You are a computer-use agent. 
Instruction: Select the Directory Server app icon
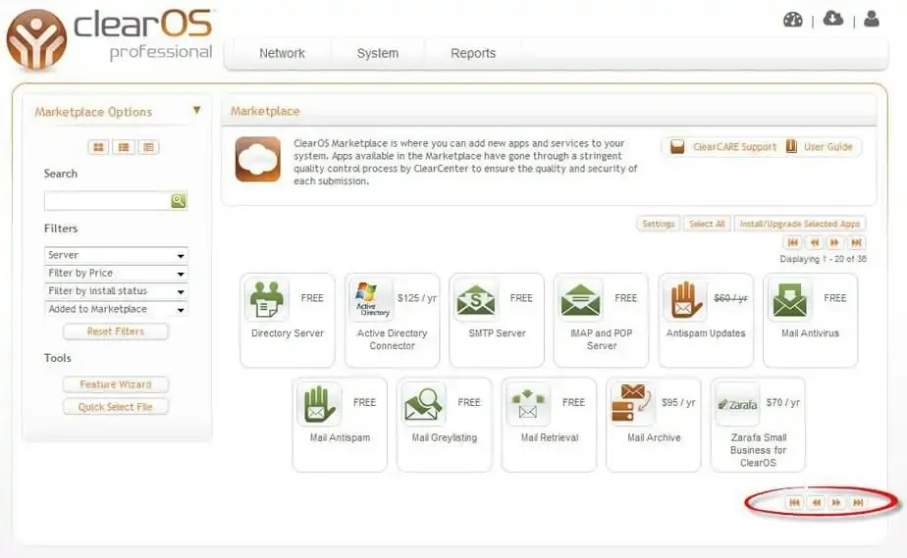tap(266, 300)
